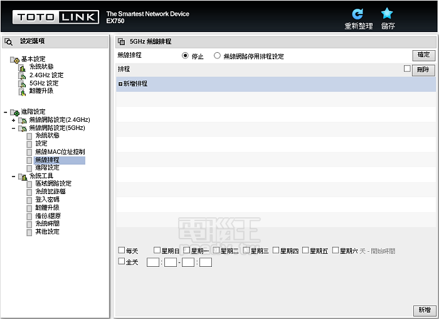Open 2.4GHz 設定 wireless icon
The width and height of the screenshot is (439, 319).
[22, 75]
